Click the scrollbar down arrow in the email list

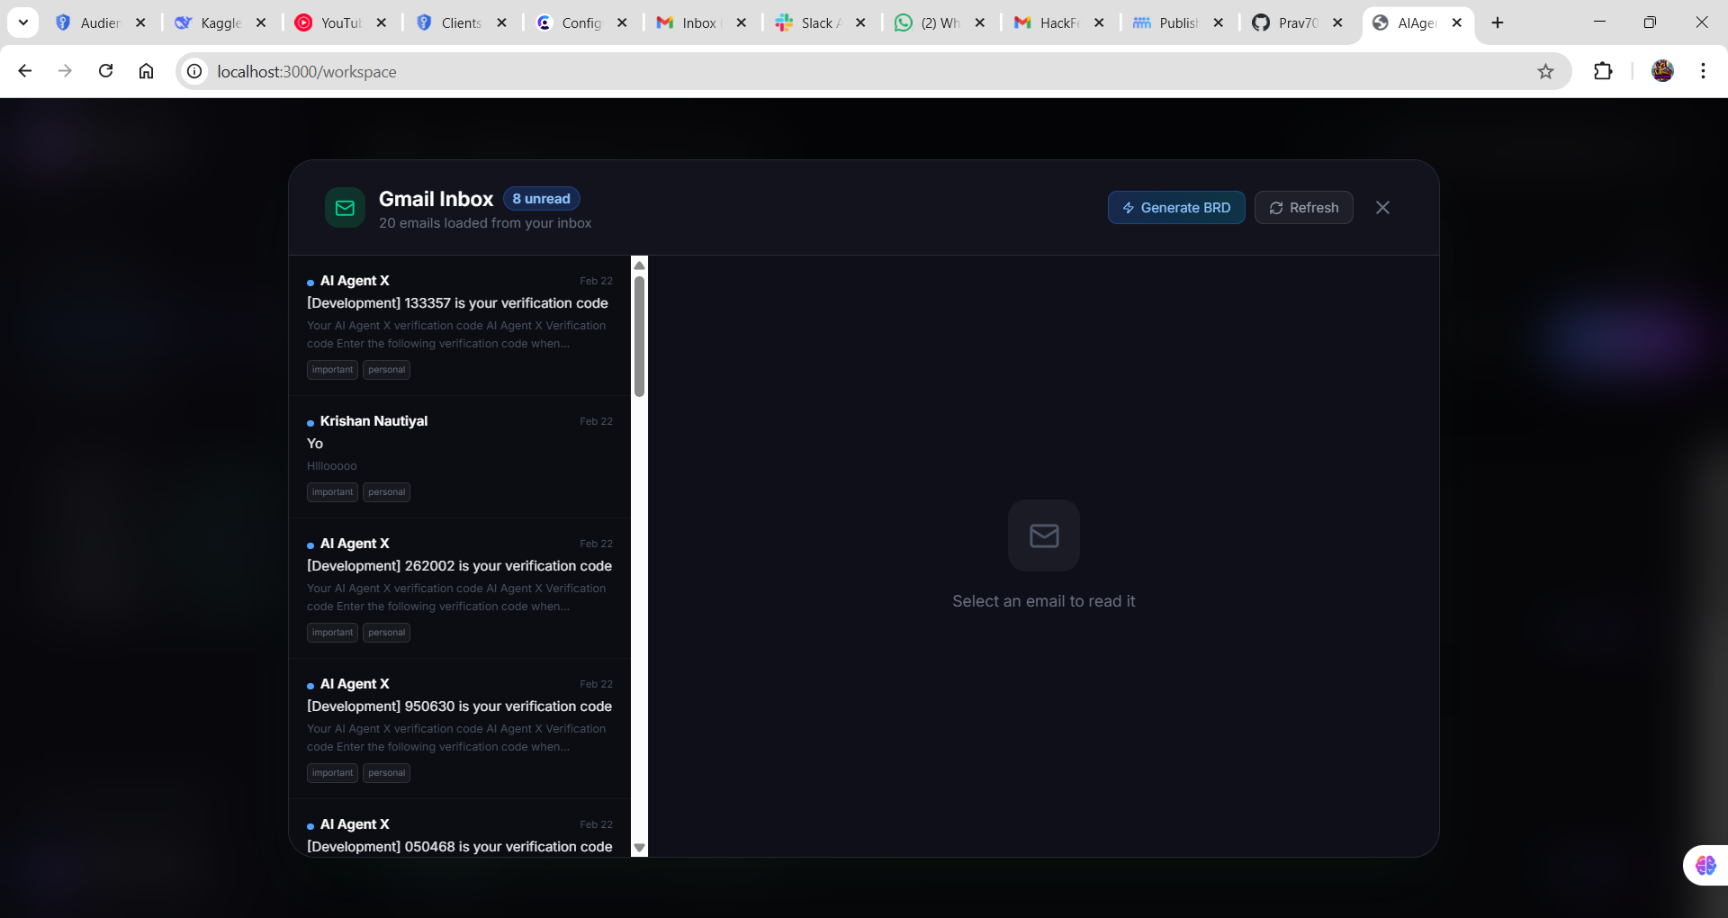[639, 847]
